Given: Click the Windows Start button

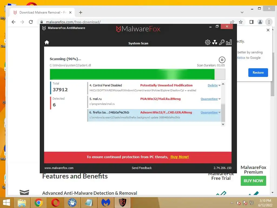Looking at the screenshot, I should tap(6, 203).
